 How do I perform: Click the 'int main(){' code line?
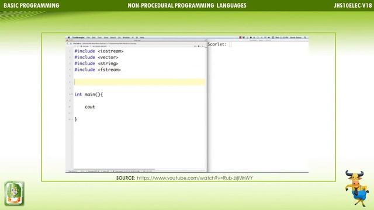point(88,94)
